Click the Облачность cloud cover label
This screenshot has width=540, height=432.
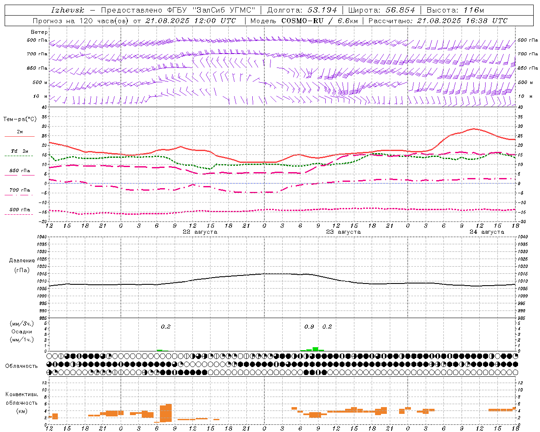coord(21,366)
